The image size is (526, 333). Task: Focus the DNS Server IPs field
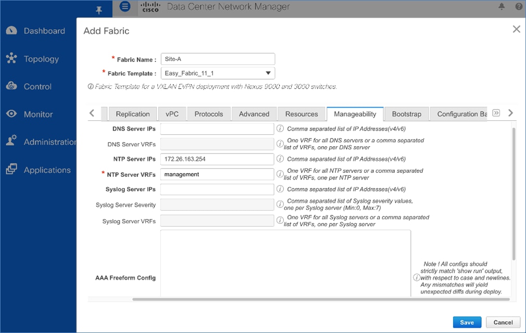pos(217,129)
